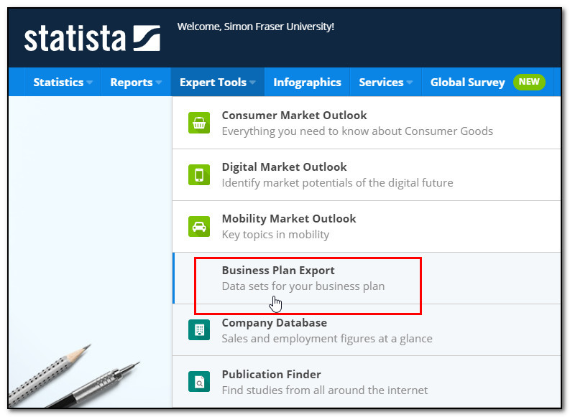Select Consumer Market Outlook title

click(294, 115)
